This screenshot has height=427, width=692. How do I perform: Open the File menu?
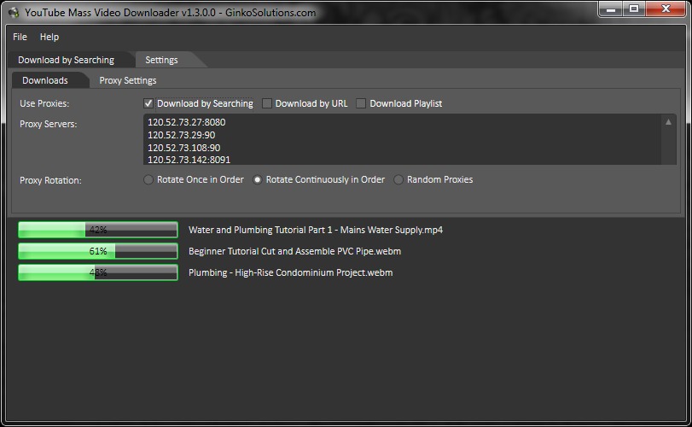[20, 37]
